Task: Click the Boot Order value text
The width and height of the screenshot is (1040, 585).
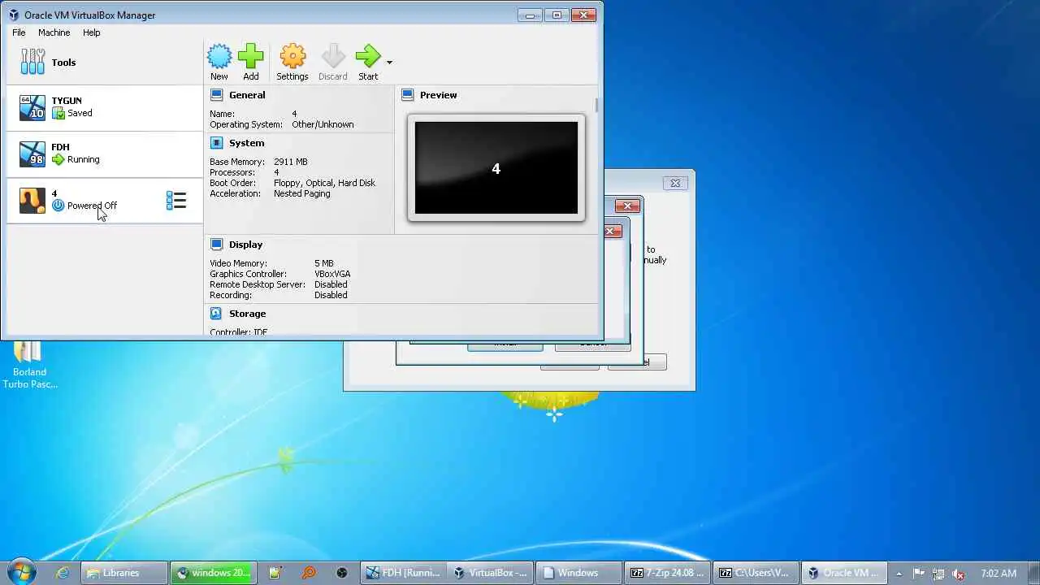Action: [324, 183]
